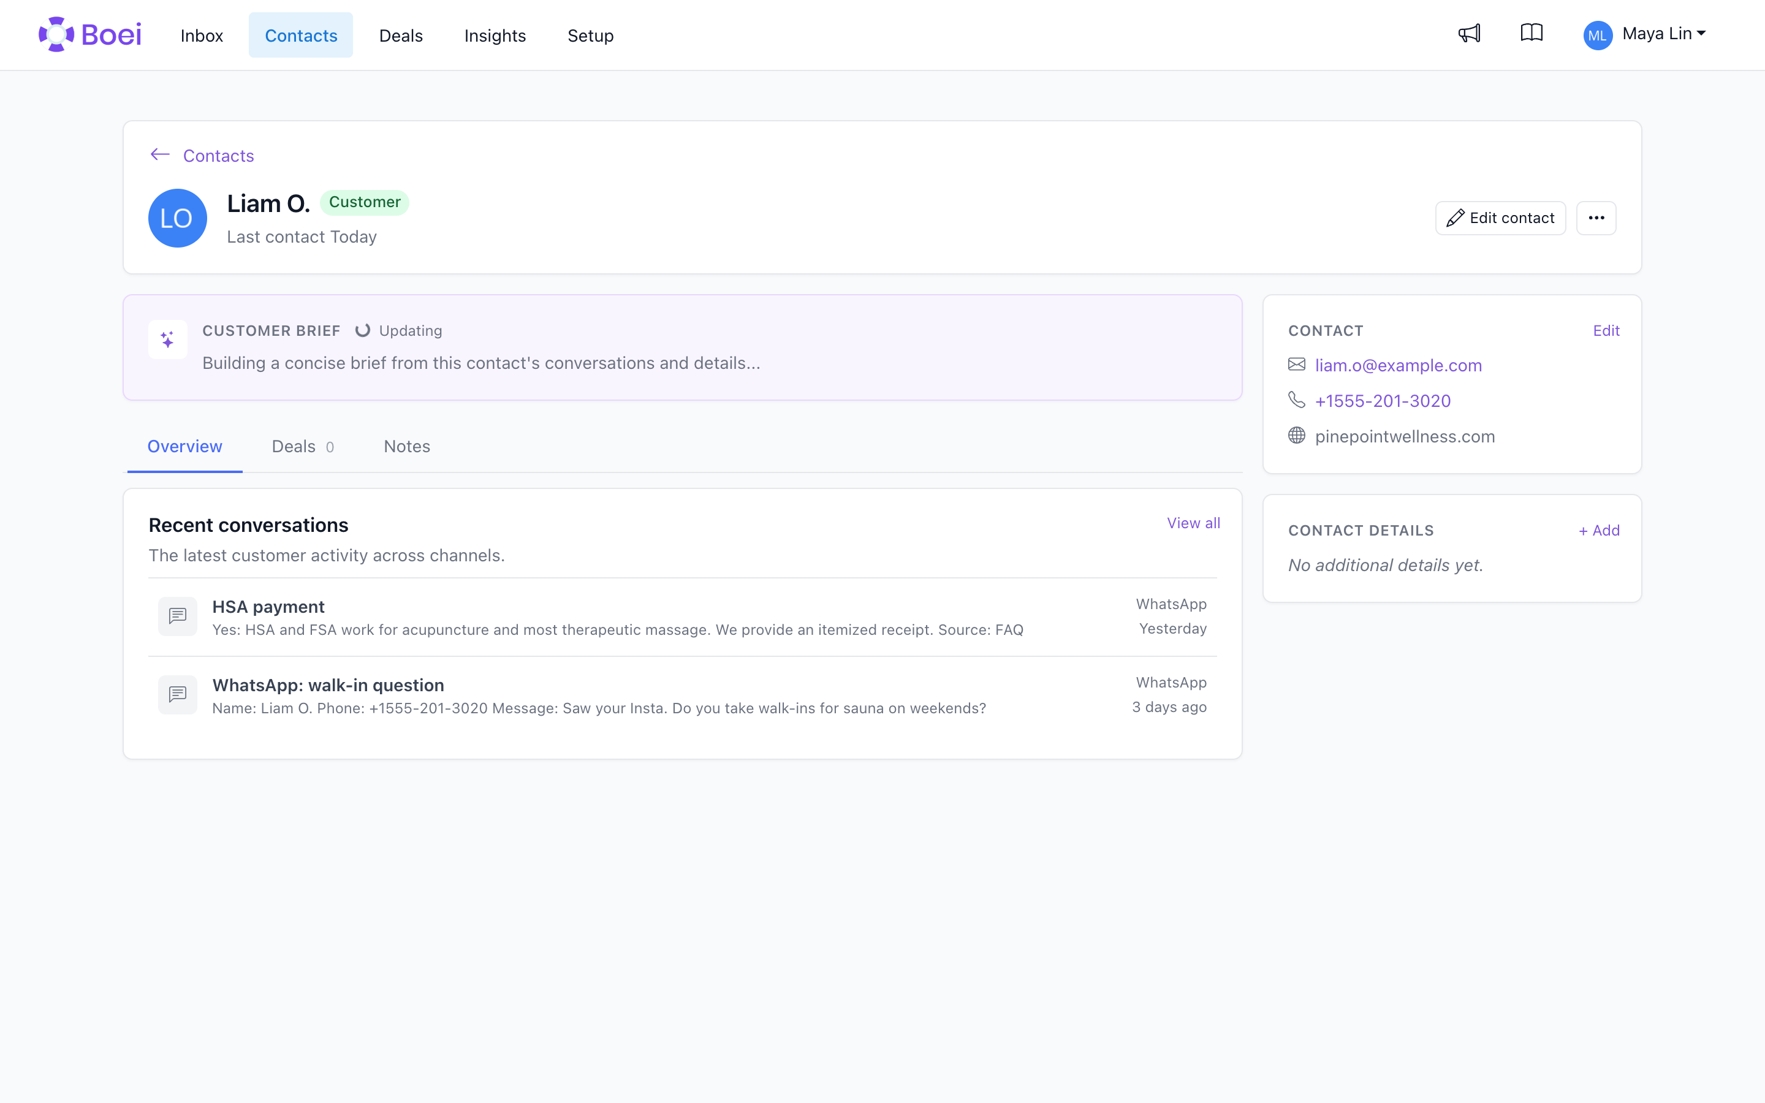Click the globe website icon
The height and width of the screenshot is (1103, 1765).
1296,436
